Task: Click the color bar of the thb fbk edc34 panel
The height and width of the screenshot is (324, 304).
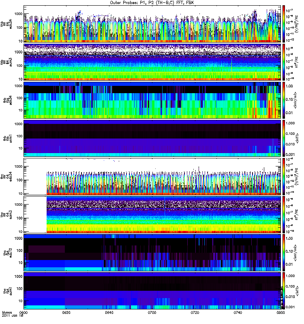Action: click(284, 100)
